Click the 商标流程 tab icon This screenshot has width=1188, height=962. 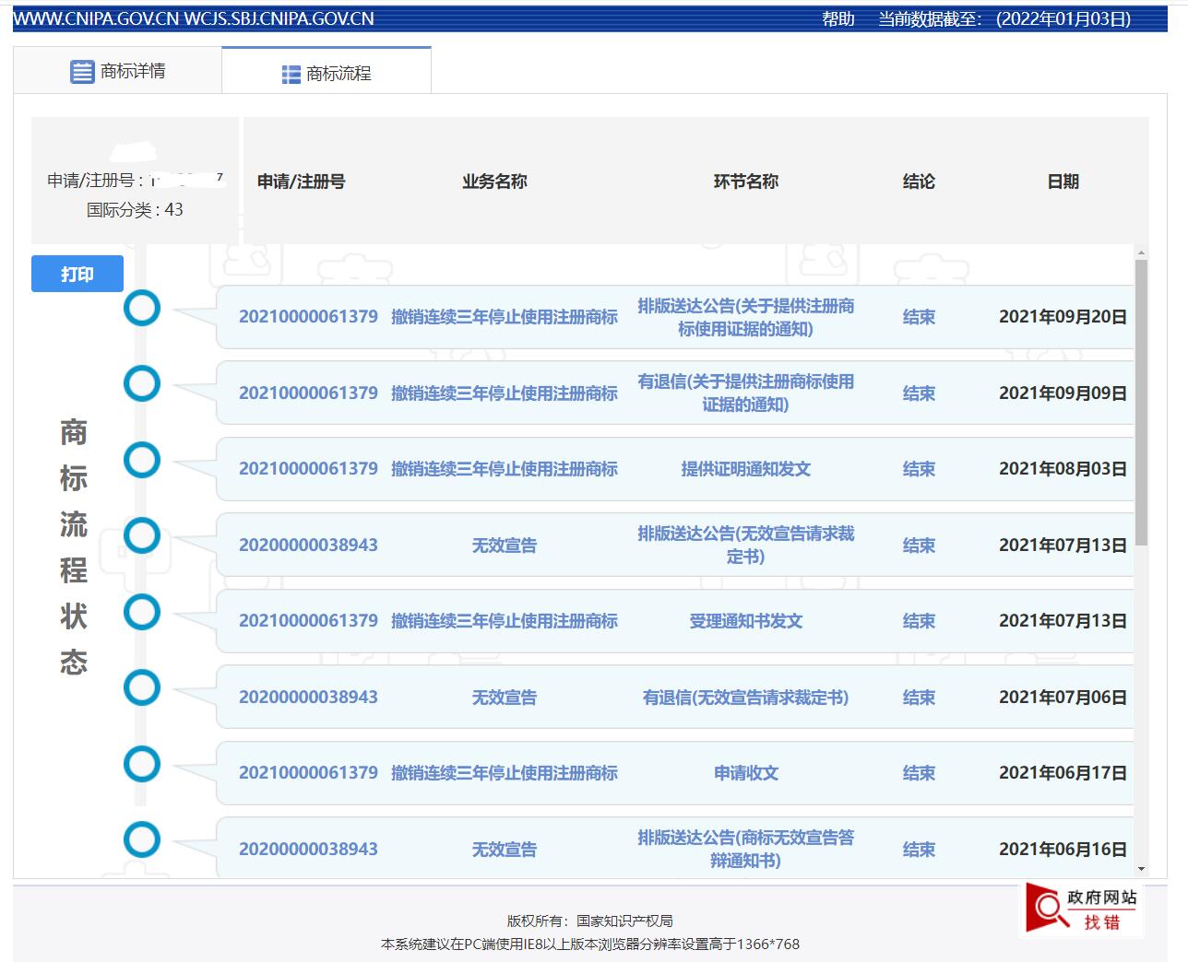[x=289, y=74]
